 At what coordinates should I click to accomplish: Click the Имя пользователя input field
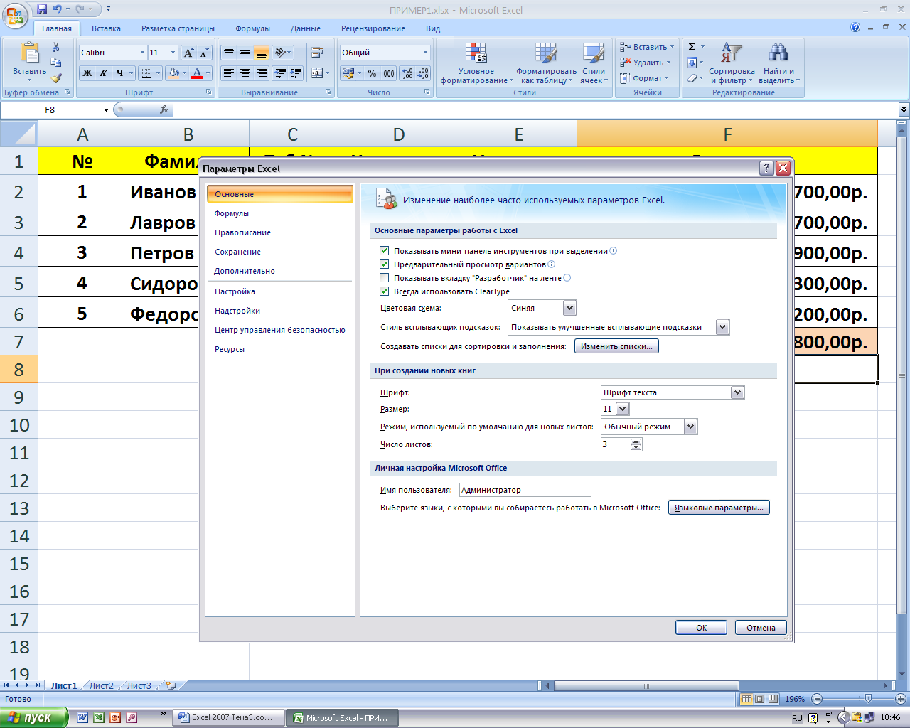525,490
